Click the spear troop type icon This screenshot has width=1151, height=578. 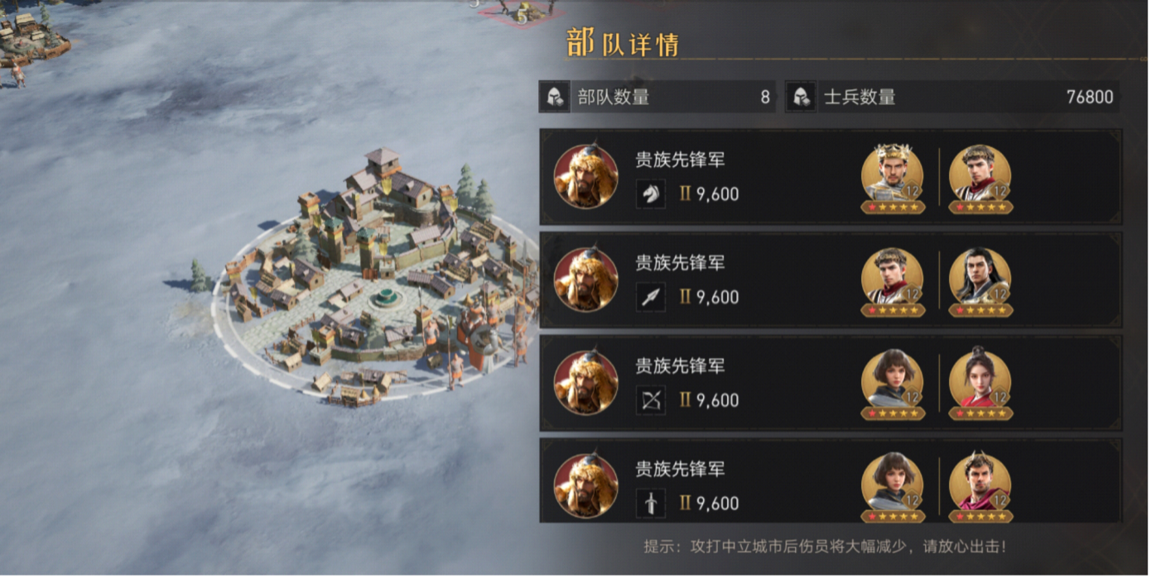click(x=651, y=297)
